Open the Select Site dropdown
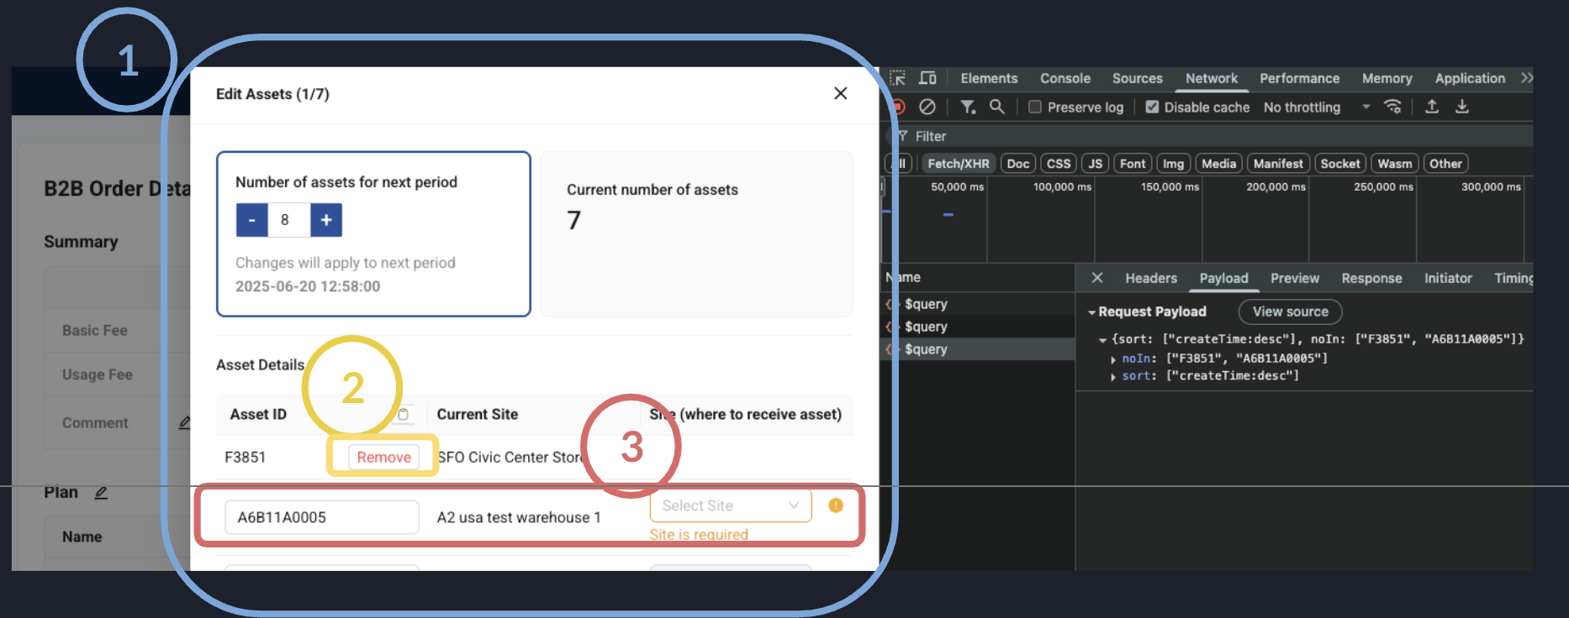Screen dimensions: 1569x618 (x=730, y=505)
